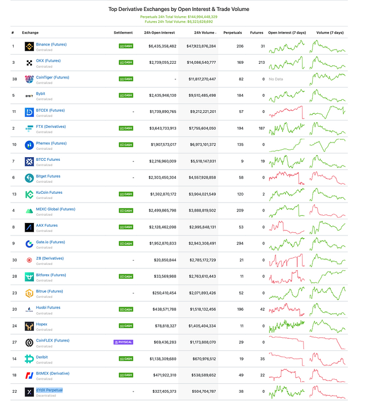Sort table by 24h Volume column

pyautogui.click(x=204, y=32)
